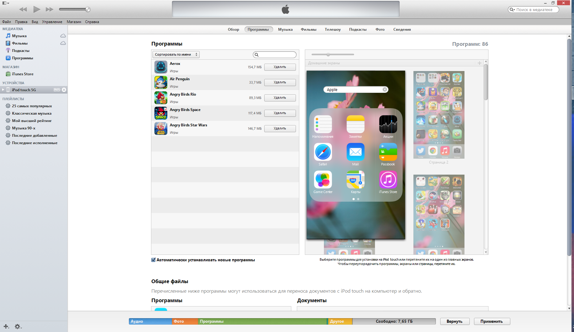The width and height of the screenshot is (574, 332).
Task: Open the Вид menu
Action: (35, 22)
